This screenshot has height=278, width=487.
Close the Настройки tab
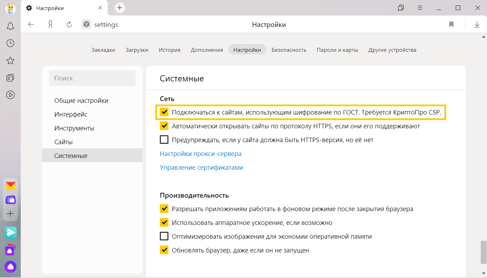coord(100,8)
